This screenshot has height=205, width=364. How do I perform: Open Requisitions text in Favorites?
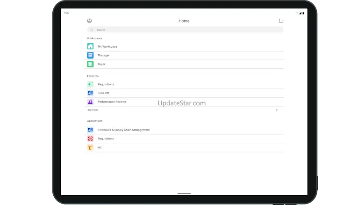[x=106, y=84]
